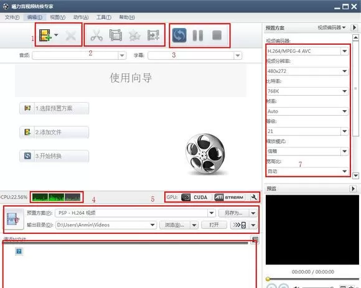Click the blue file list item icon
Viewport: 361px width, 288px height.
pyautogui.click(x=19, y=251)
